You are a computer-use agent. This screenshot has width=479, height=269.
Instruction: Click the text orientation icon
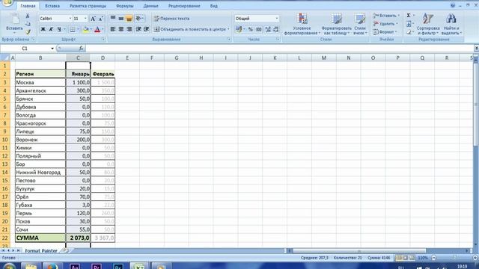click(138, 18)
